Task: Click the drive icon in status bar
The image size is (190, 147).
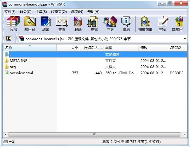Action: coord(6,142)
